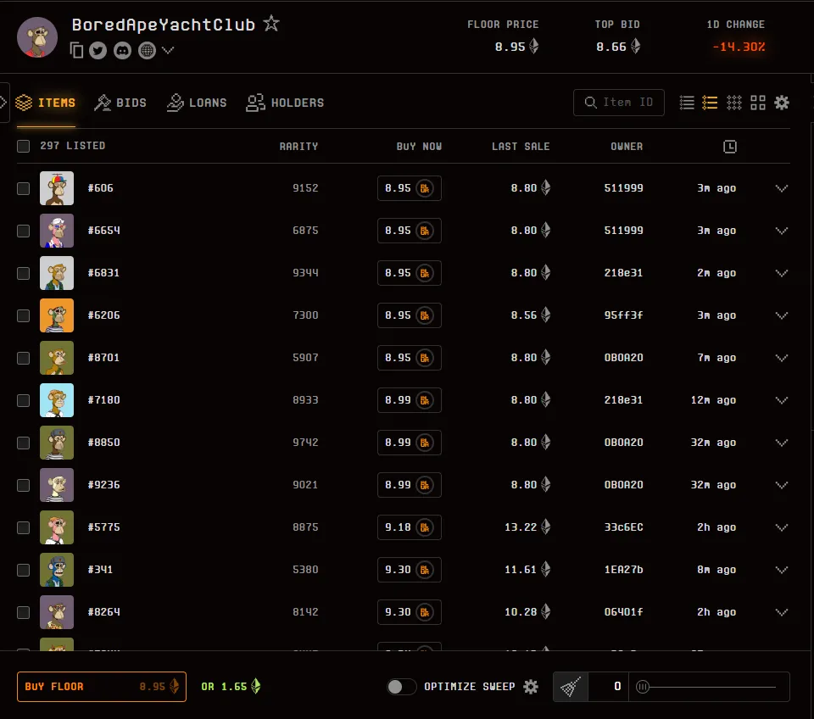Expand row details for #6206

click(782, 315)
